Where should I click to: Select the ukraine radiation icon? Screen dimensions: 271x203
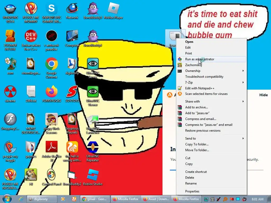click(x=10, y=94)
